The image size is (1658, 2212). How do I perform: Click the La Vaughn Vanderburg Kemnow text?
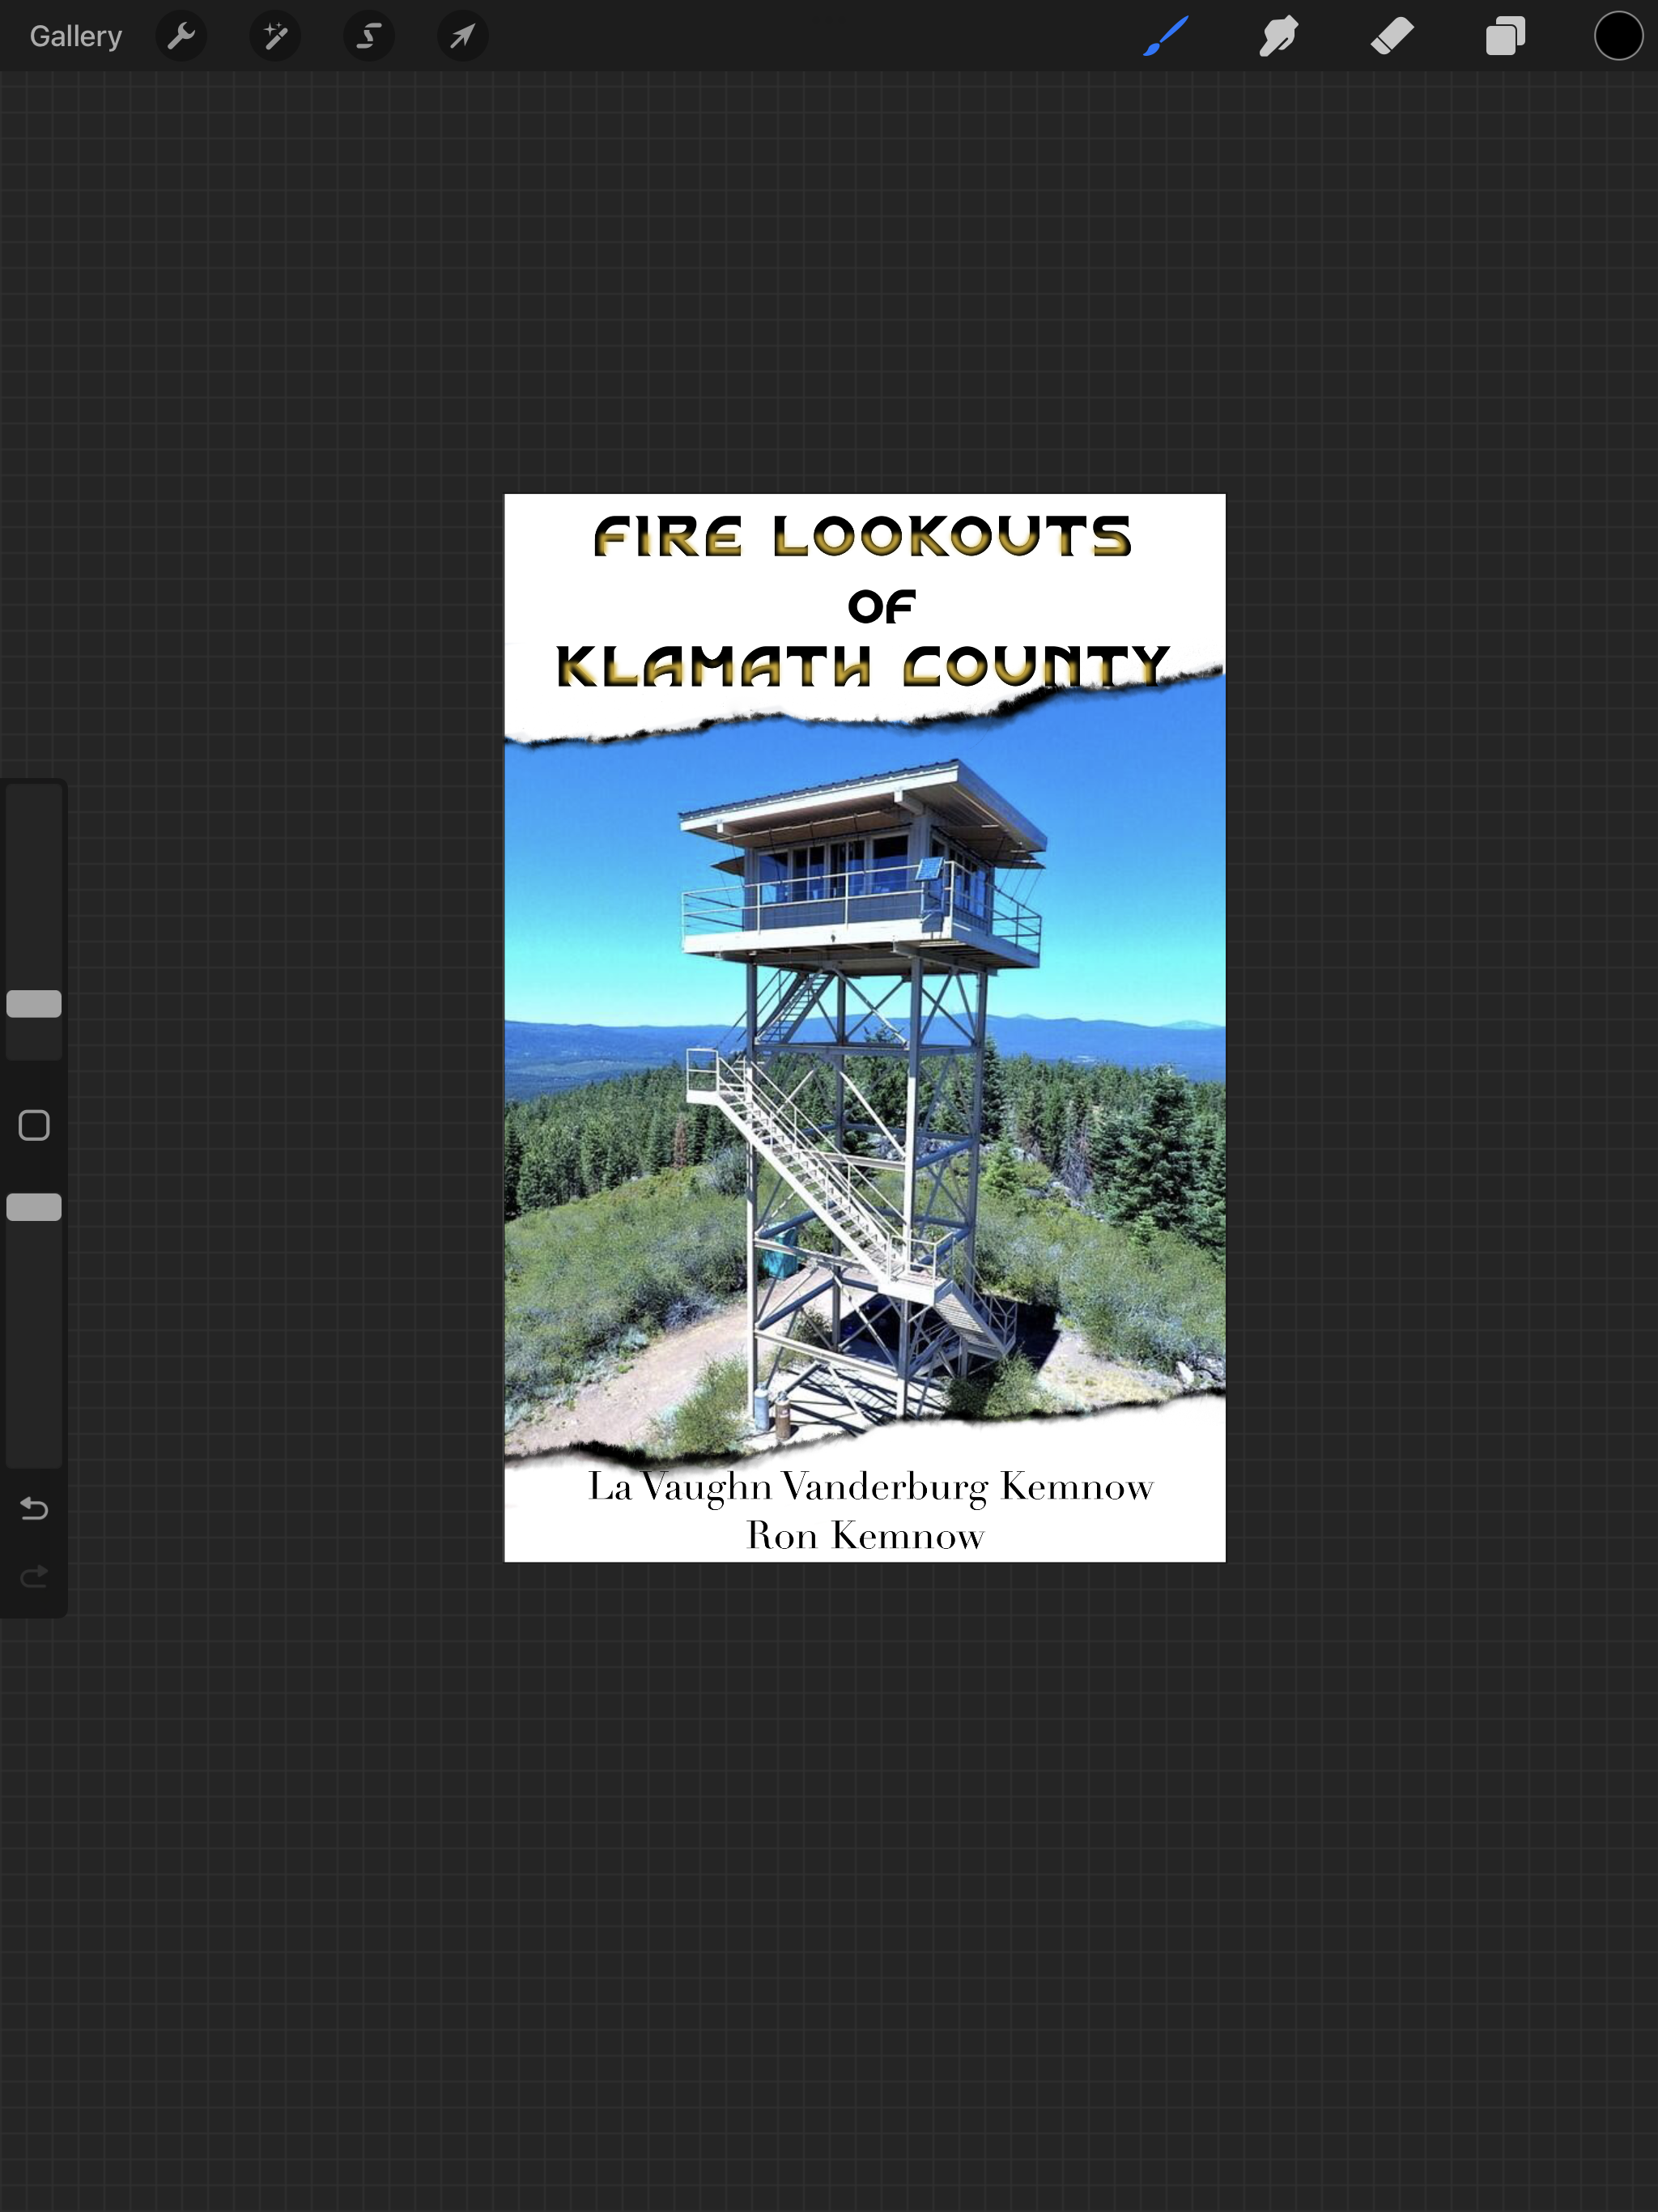pos(870,1487)
